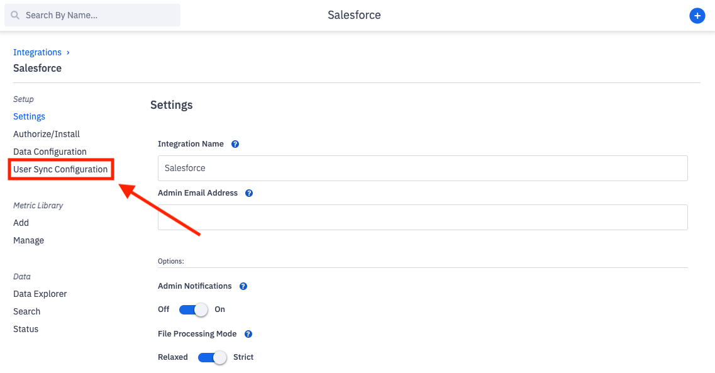The width and height of the screenshot is (715, 373).
Task: Open help tooltip for Integration Name
Action: [x=235, y=144]
